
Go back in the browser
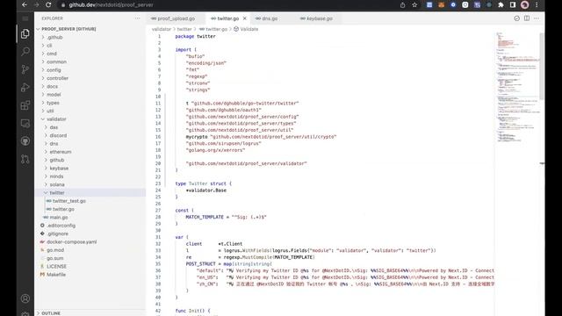tap(25, 5)
